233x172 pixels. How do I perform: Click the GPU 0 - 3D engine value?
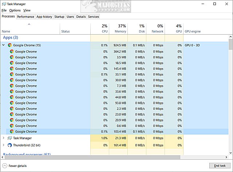pyautogui.click(x=192, y=45)
